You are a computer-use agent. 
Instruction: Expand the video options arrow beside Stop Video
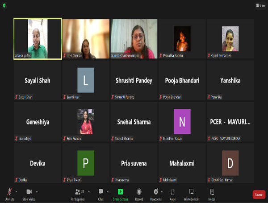coord(37,192)
